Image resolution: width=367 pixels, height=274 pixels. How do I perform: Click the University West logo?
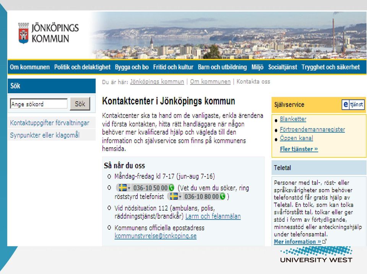(316, 255)
